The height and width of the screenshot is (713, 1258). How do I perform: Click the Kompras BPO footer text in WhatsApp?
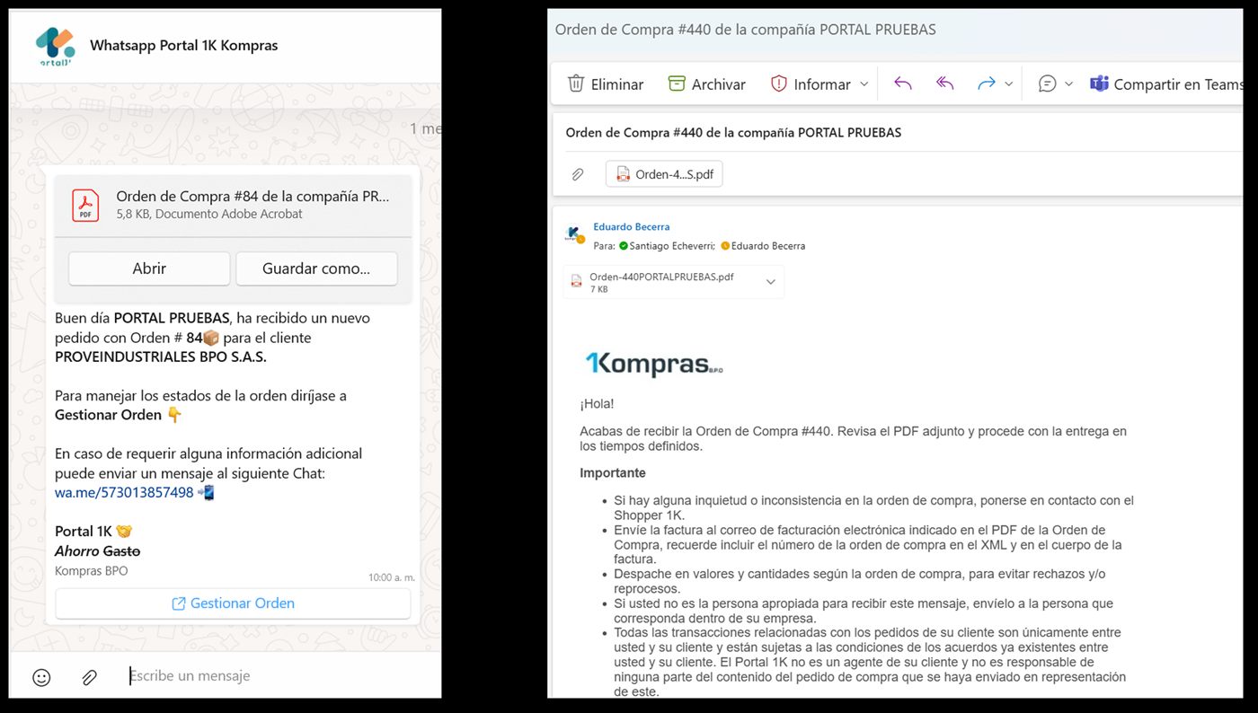[x=92, y=571]
